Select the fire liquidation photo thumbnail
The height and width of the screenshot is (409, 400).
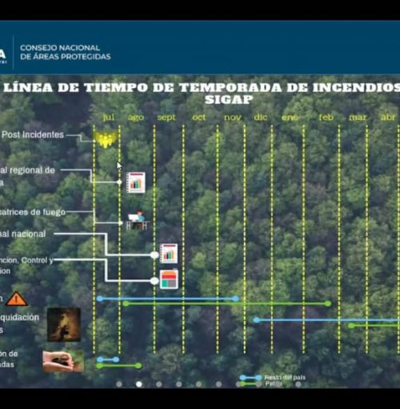click(64, 324)
